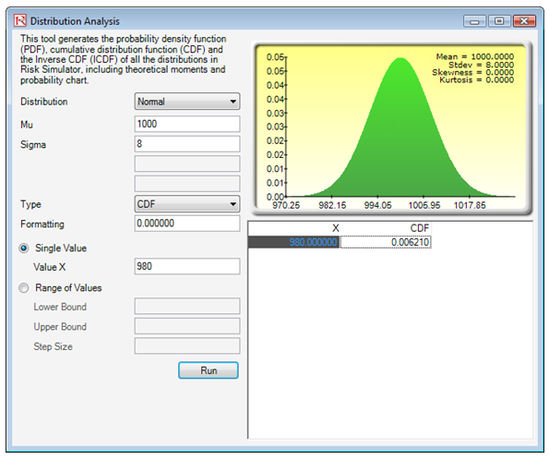Click the 1017.85 x-axis label
Viewport: 549px width, 460px height.
(470, 205)
